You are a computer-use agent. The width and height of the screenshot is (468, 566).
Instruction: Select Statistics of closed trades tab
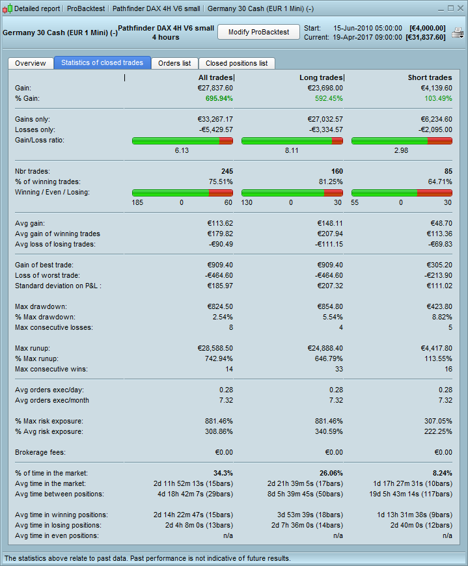pos(102,63)
